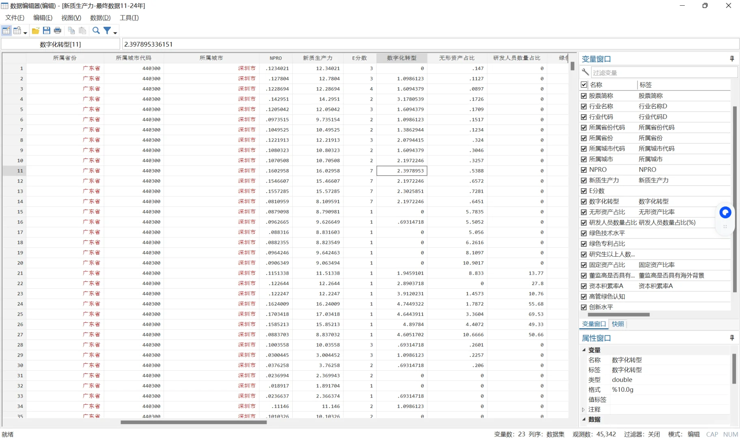Uncheck the 所属省份代码 variable checkbox
The height and width of the screenshot is (438, 740).
(x=584, y=127)
